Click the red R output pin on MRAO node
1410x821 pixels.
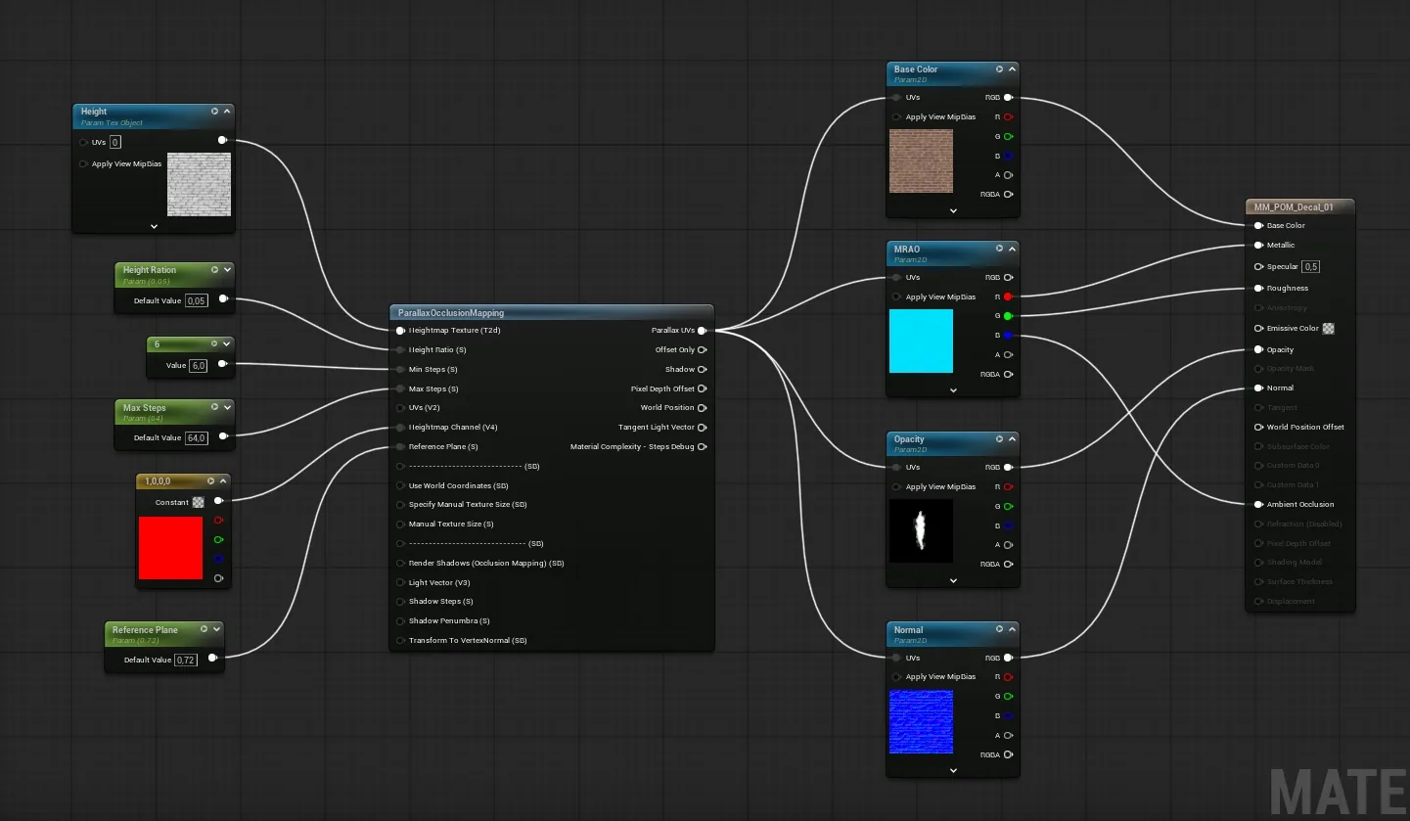[1008, 296]
